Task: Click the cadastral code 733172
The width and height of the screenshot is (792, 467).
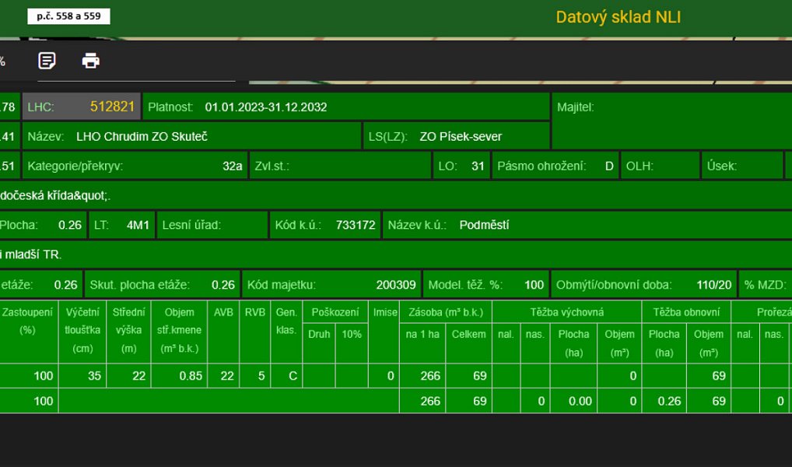Action: [356, 225]
